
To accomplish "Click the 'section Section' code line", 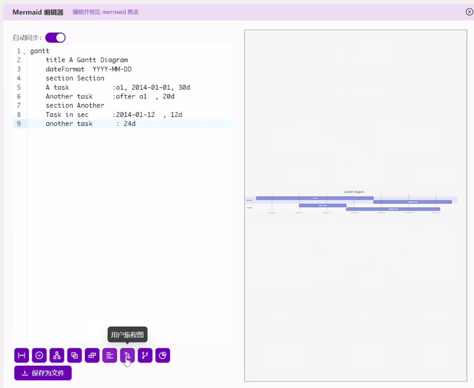I will (x=75, y=78).
